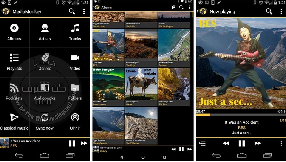The image size is (286, 162).
Task: Open overflow menu on MediaMonkey home screen
Action: point(84,11)
